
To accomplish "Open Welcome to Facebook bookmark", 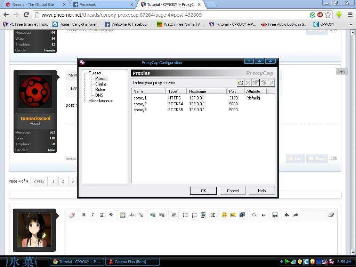I will point(129,24).
